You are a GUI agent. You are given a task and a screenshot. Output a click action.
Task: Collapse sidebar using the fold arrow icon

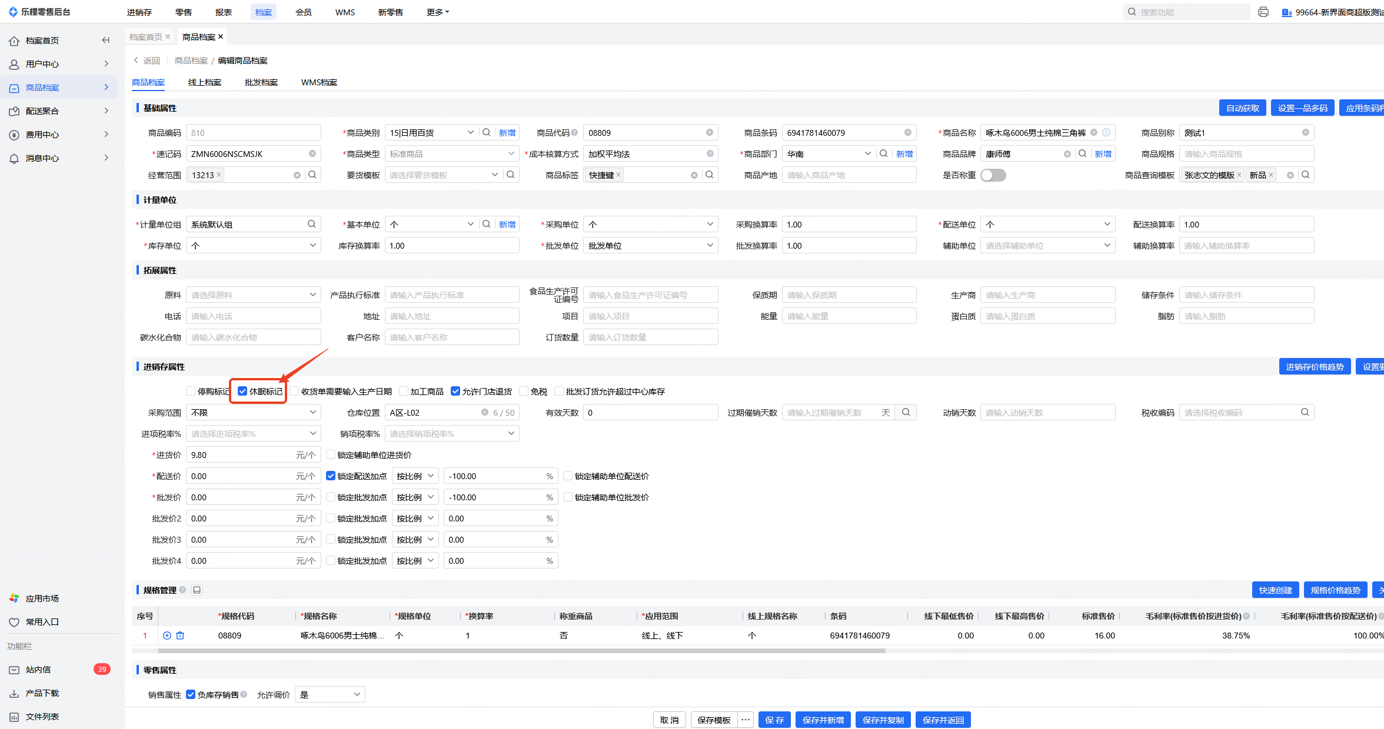[x=106, y=40]
